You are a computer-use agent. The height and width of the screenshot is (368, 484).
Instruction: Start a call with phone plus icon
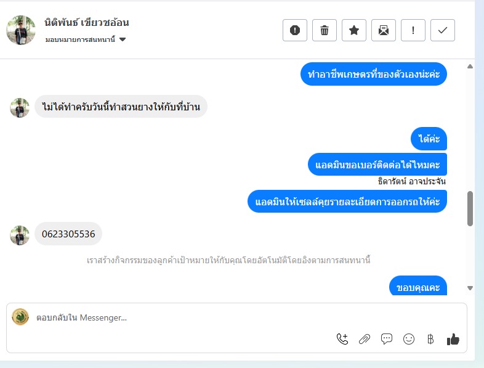pos(342,339)
